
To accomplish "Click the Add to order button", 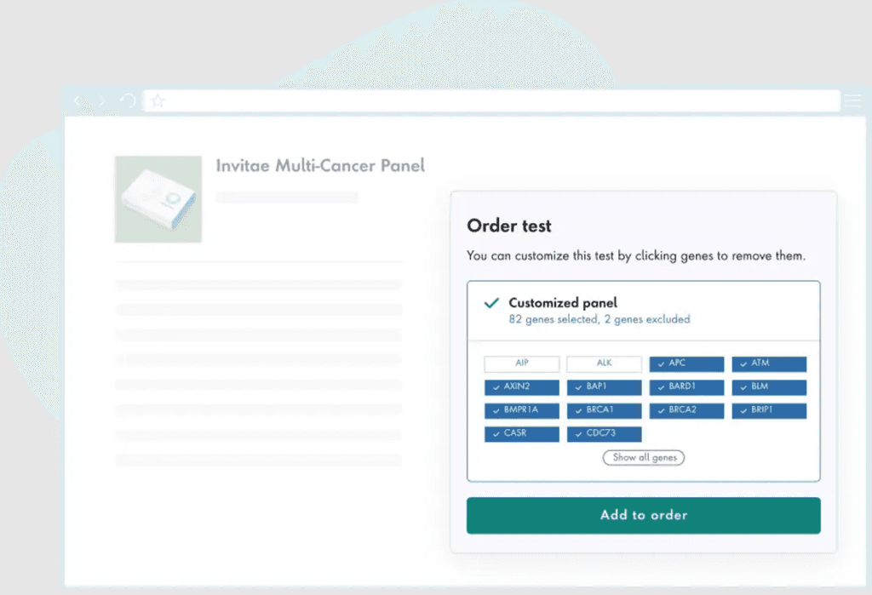I will coord(643,515).
